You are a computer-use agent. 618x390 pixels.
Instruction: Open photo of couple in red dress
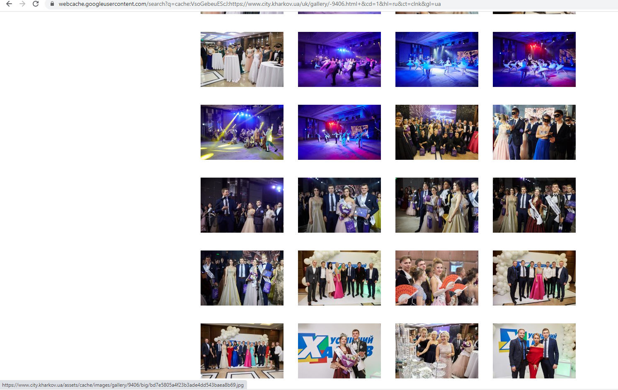pos(534,351)
